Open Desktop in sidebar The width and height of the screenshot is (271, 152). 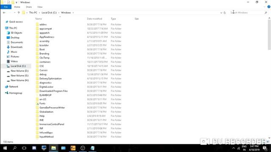click(15, 38)
